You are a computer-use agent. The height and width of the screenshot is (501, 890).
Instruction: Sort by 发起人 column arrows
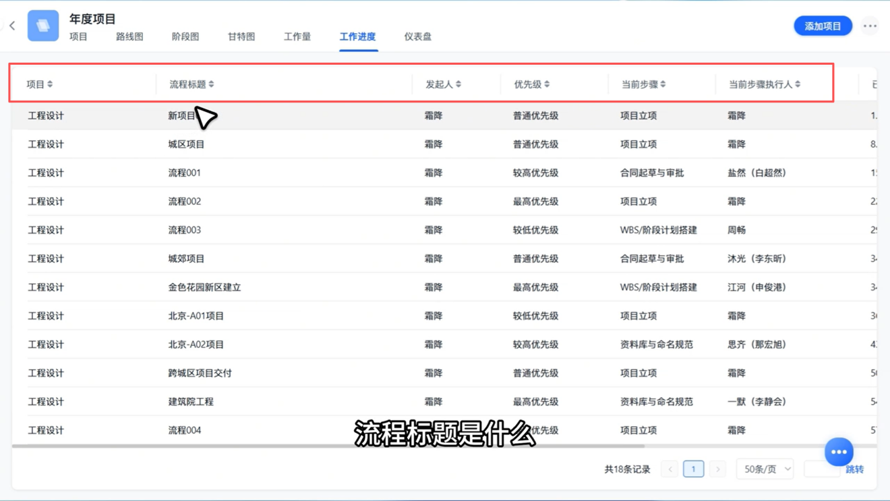click(458, 84)
